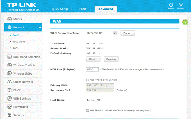Viewport: 191px width, 119px height.
Task: Click the Primary DNS field
Action: point(100,85)
